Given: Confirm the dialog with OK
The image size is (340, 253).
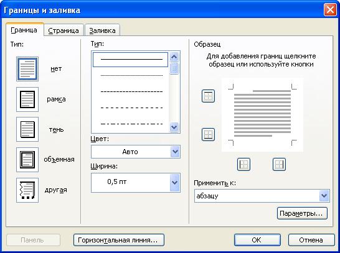Looking at the screenshot, I should [257, 240].
